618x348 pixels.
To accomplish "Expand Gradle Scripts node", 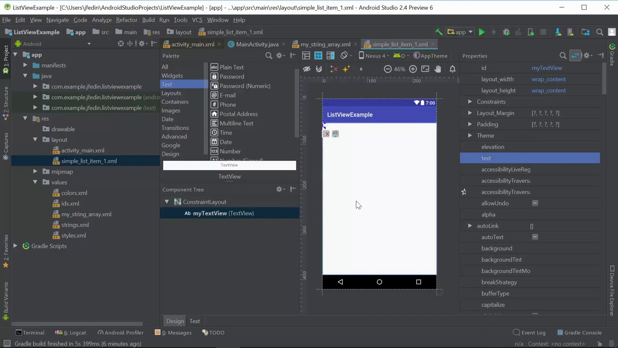I will pyautogui.click(x=15, y=246).
